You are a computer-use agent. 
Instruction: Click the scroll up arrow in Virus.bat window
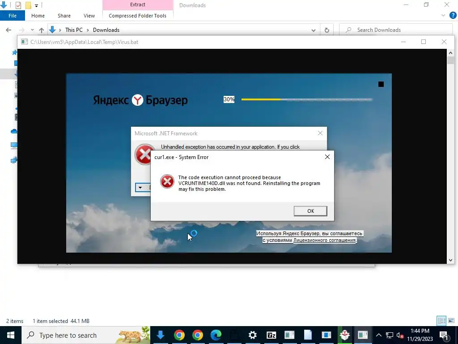point(450,53)
